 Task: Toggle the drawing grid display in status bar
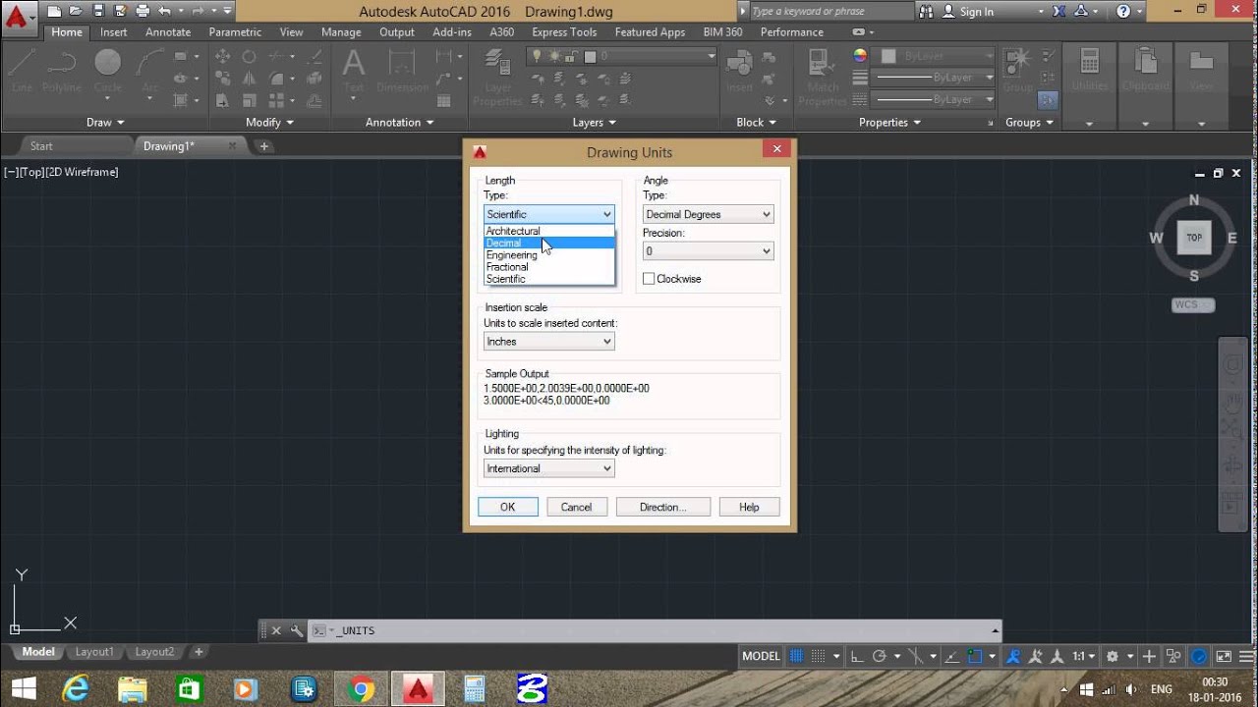(796, 656)
